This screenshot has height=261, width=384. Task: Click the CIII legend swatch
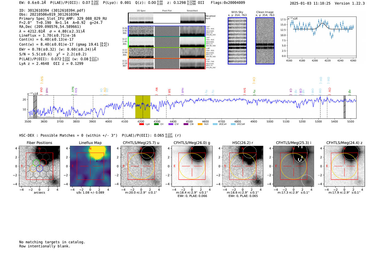point(186,124)
